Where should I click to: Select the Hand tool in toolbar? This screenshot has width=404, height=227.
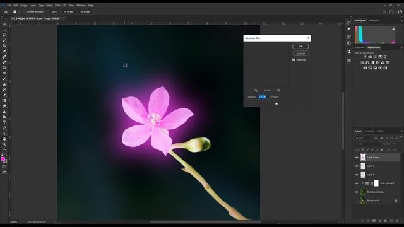tap(4, 139)
